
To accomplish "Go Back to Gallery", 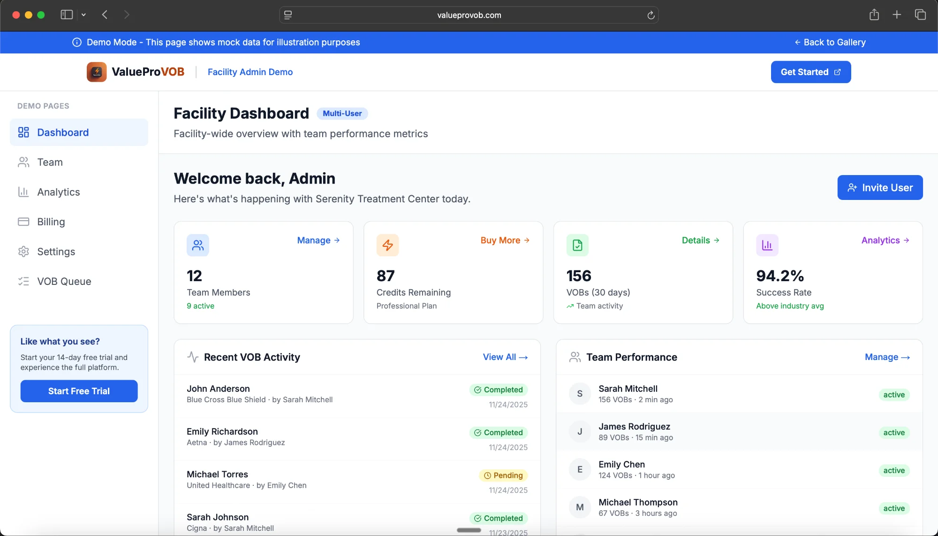I will 830,42.
